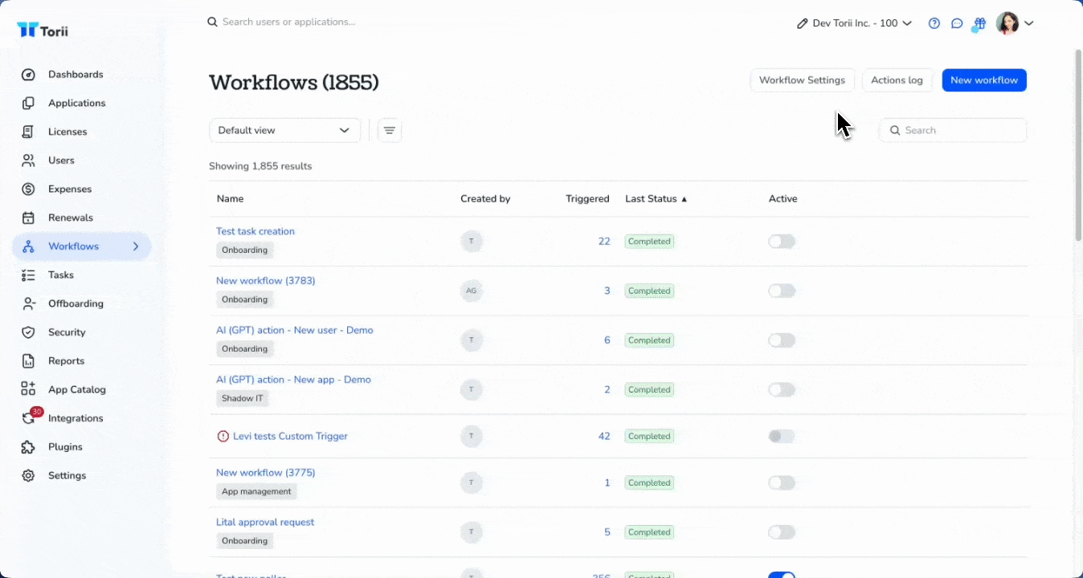Open the Dev Torii Inc. - 100 dropdown

tap(854, 23)
